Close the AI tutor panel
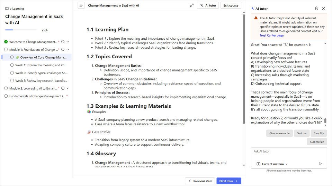 pyautogui.click(x=324, y=8)
